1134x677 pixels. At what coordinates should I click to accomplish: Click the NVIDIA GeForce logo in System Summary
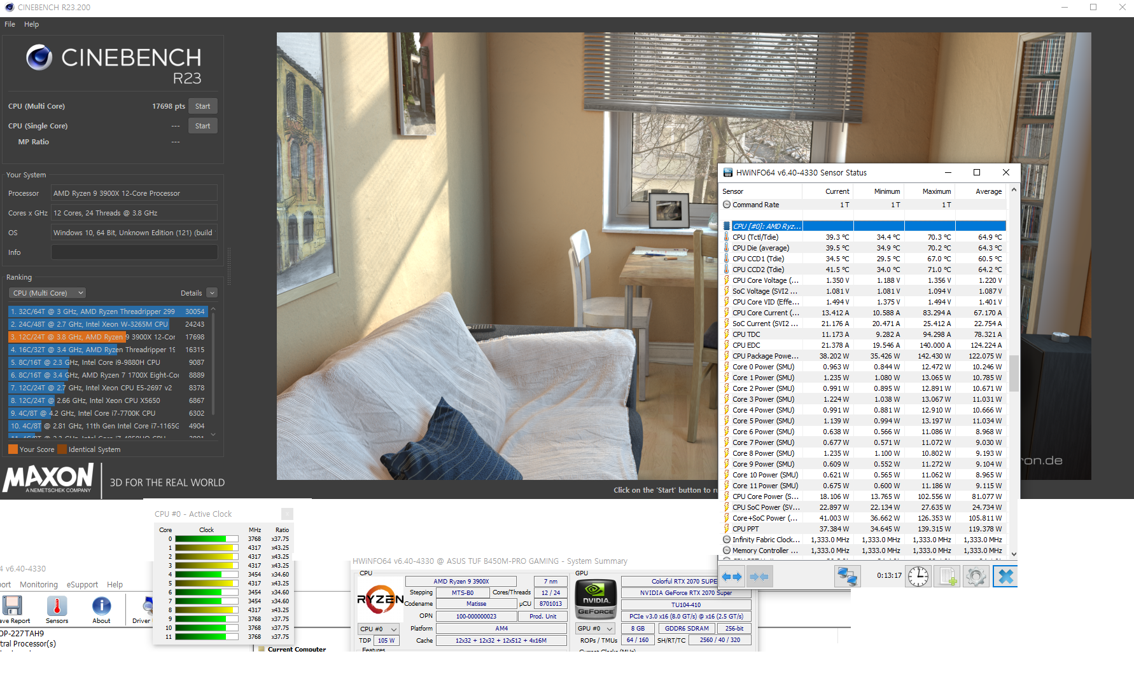click(596, 598)
